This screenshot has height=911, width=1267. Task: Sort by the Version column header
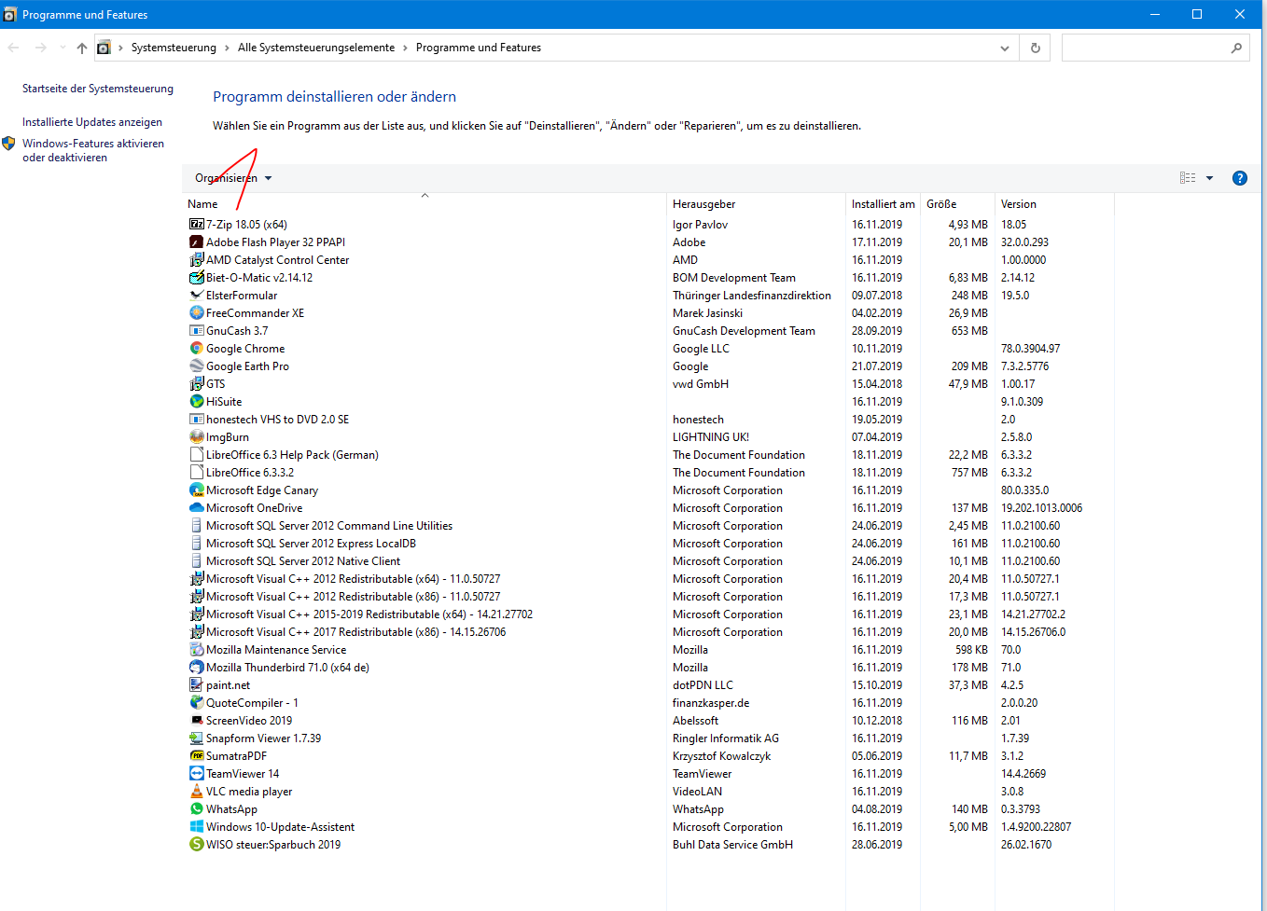pos(1018,204)
